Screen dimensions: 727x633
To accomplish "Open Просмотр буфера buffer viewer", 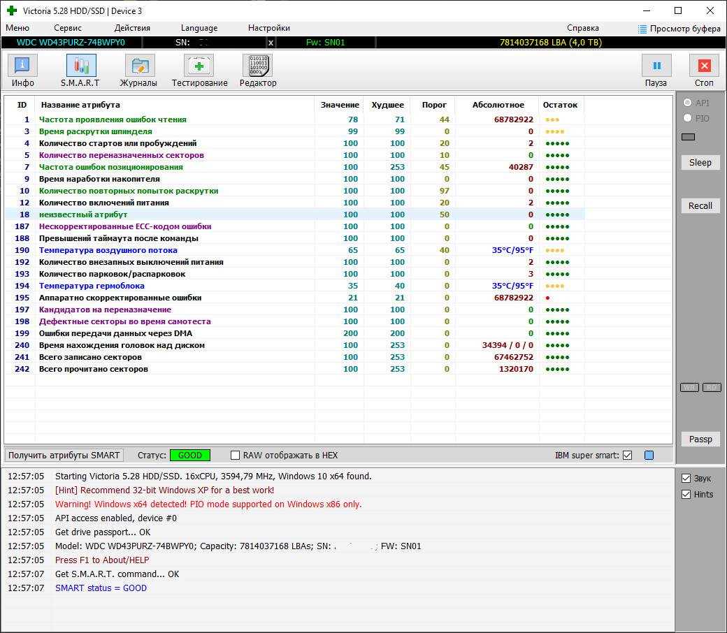I will [679, 29].
